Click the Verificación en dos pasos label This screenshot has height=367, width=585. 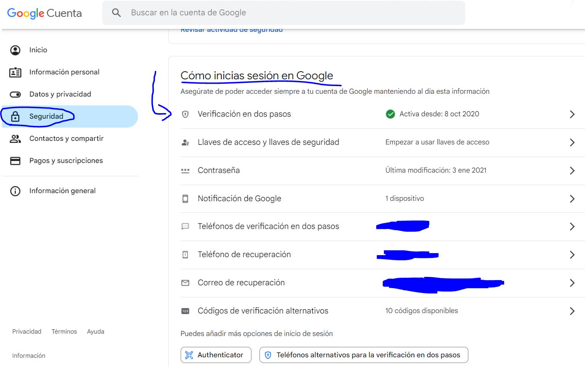244,114
